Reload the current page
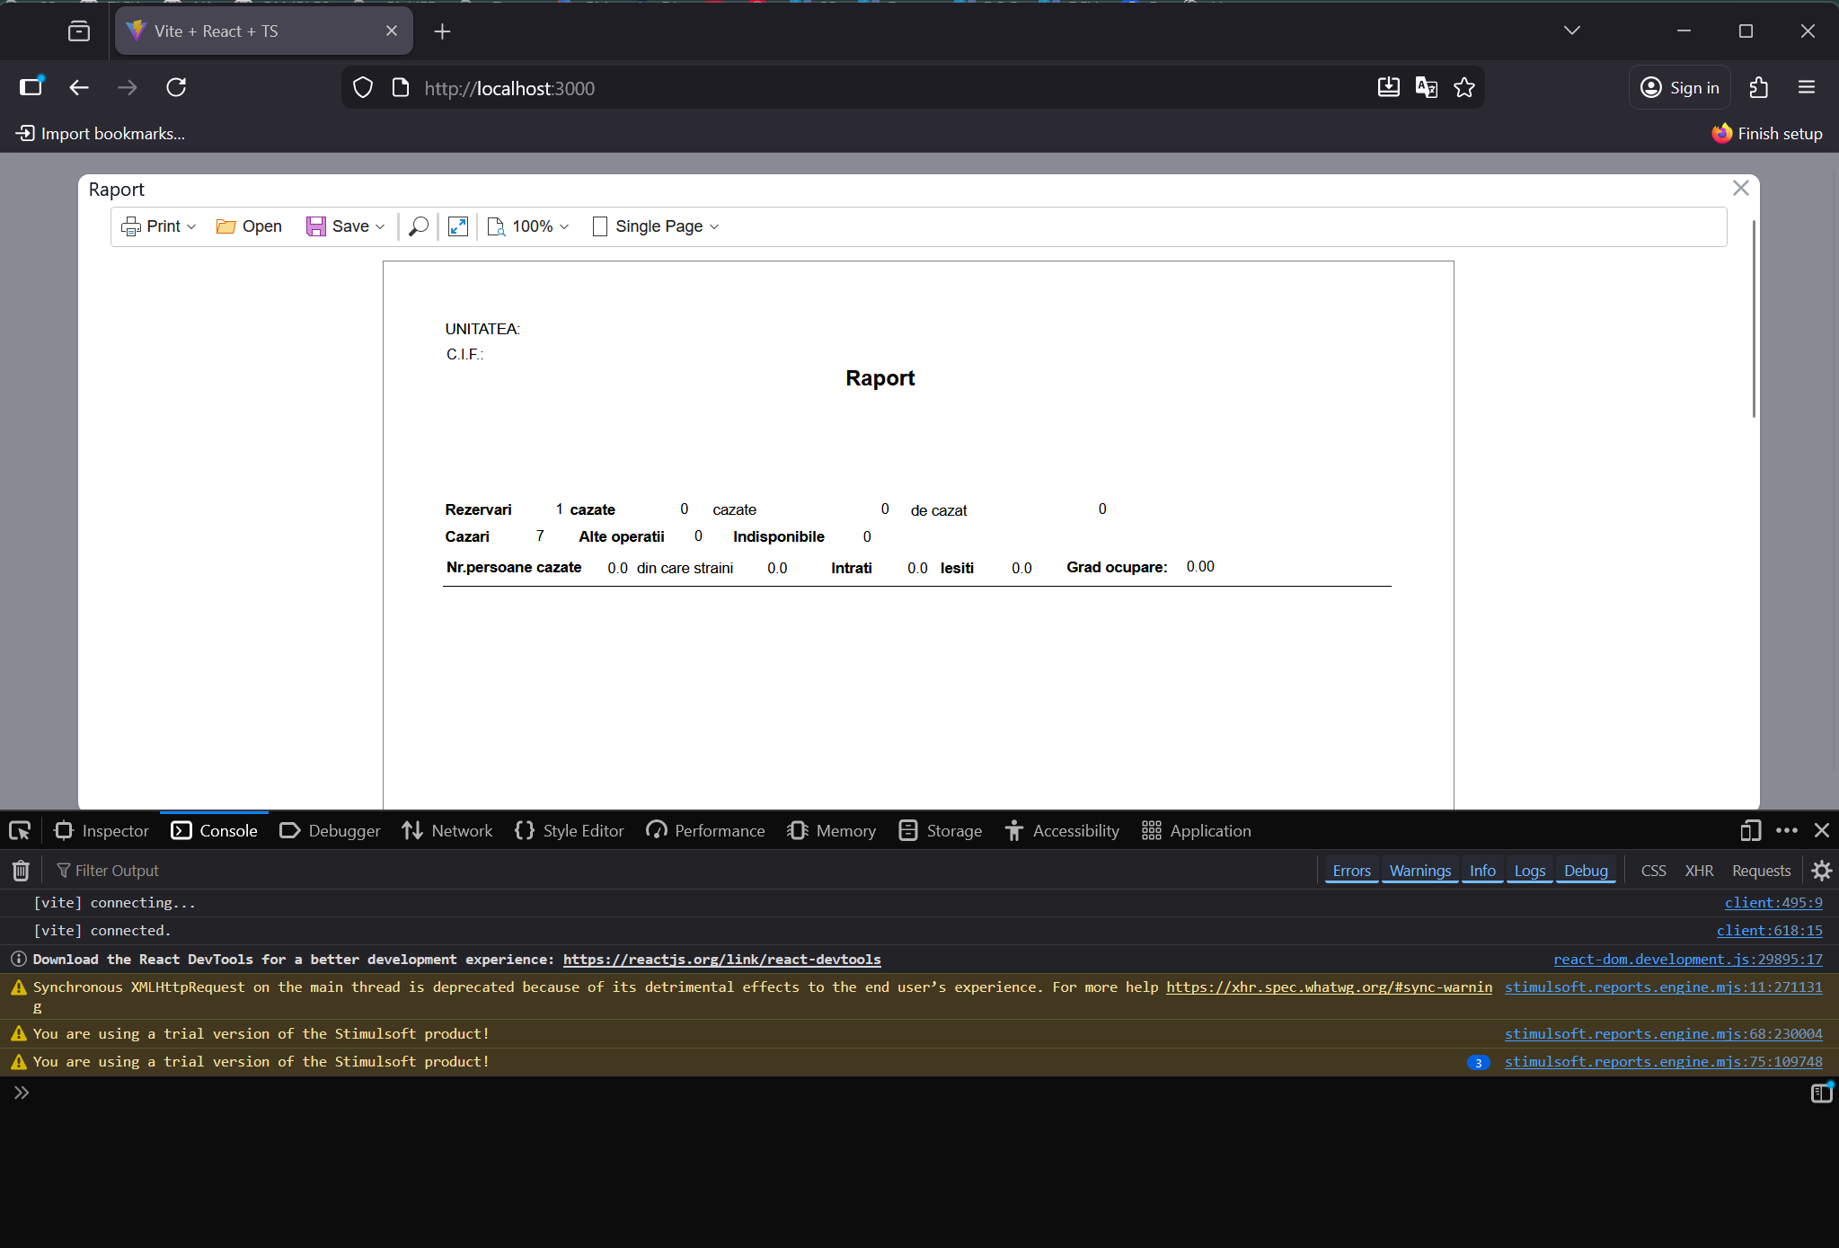 (x=176, y=87)
